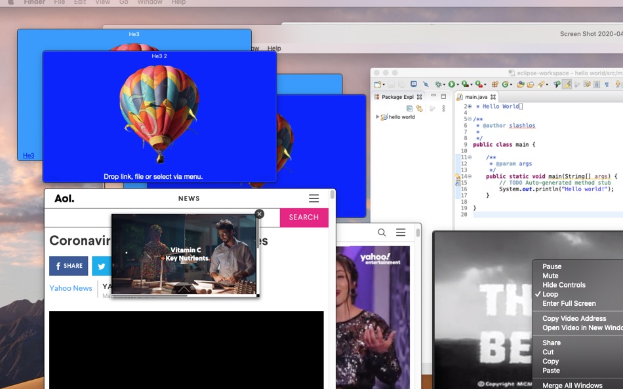Toggle Hide Controls in video context menu
The width and height of the screenshot is (623, 389).
[x=564, y=285]
